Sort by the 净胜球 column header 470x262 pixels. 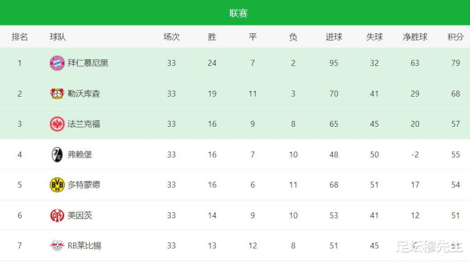click(x=415, y=37)
